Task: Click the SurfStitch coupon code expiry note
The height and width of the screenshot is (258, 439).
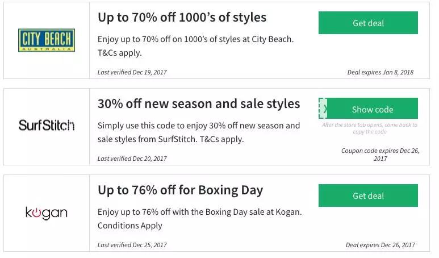Action: (379, 155)
